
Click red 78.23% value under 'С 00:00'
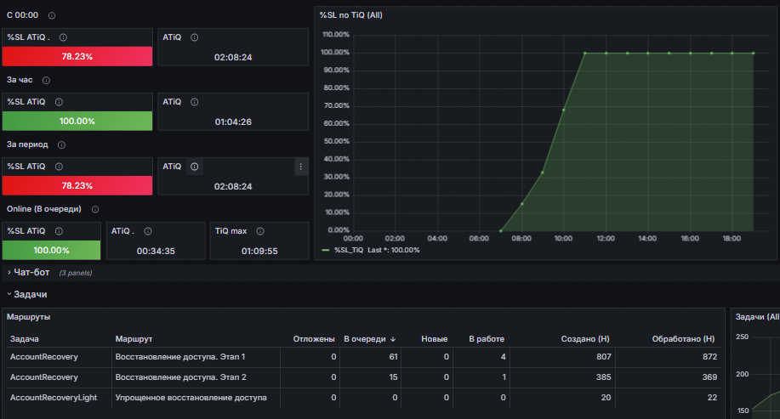[77, 57]
